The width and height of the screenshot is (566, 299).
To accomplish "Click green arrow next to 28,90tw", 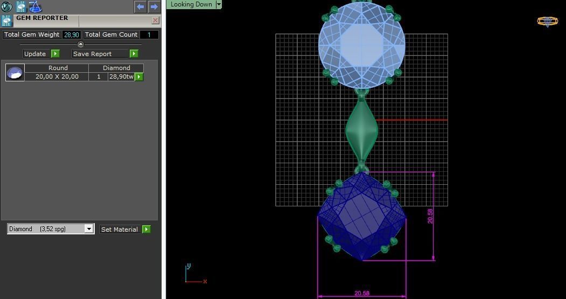I will click(139, 77).
